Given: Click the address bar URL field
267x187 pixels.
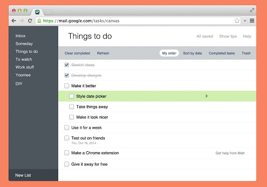Looking at the screenshot, I should [x=138, y=21].
